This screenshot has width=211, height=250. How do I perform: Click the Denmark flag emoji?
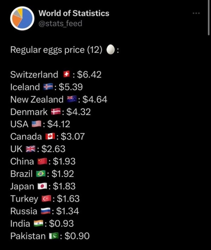tap(55, 112)
